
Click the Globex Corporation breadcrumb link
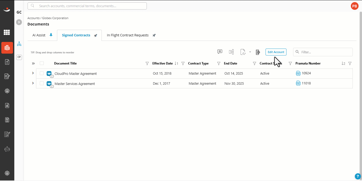(x=55, y=18)
